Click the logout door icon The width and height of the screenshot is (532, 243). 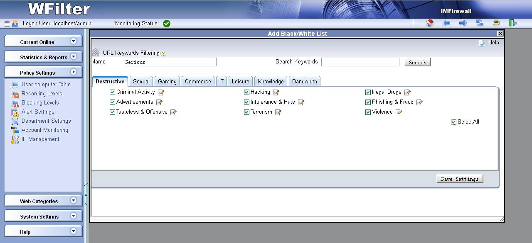512,23
